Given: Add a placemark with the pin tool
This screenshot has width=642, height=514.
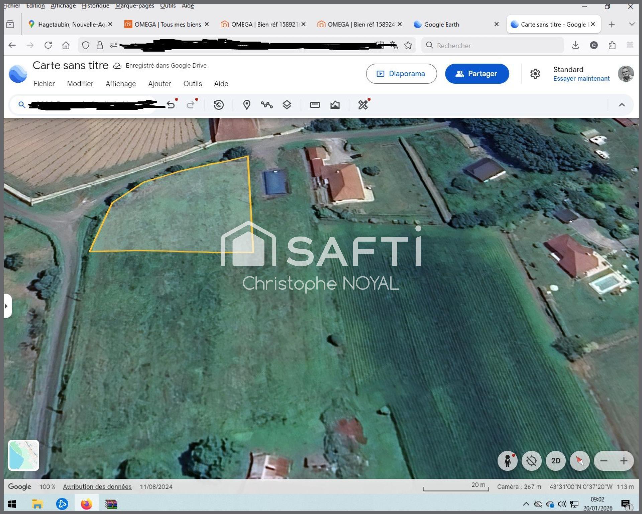Looking at the screenshot, I should pos(246,105).
